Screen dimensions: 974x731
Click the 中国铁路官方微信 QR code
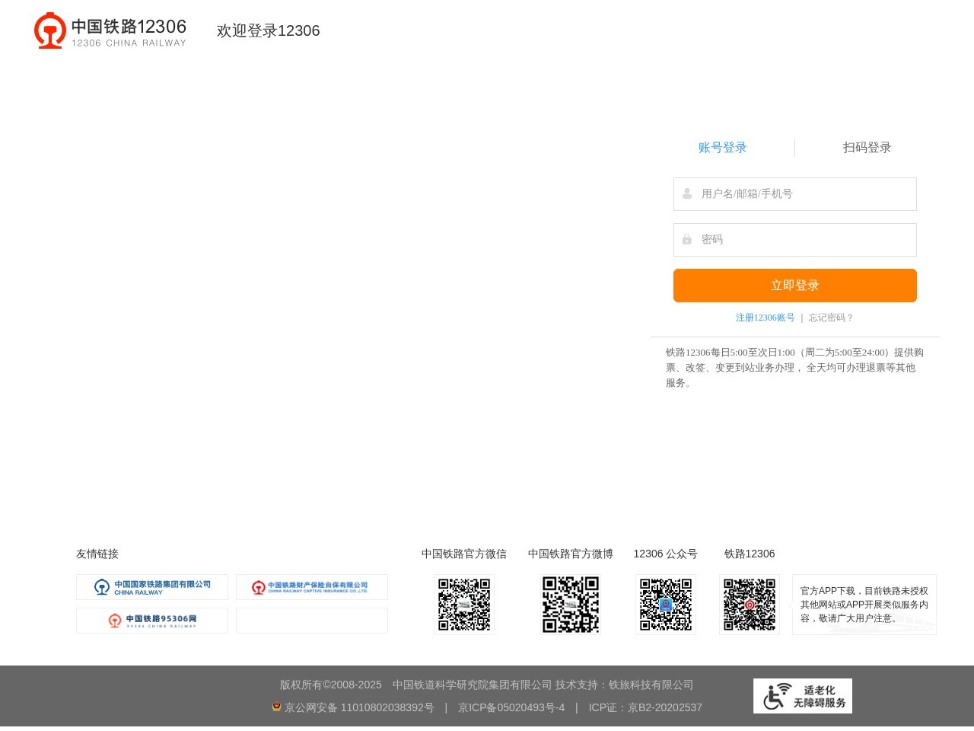[464, 605]
